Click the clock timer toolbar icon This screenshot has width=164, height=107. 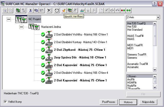tap(57, 10)
